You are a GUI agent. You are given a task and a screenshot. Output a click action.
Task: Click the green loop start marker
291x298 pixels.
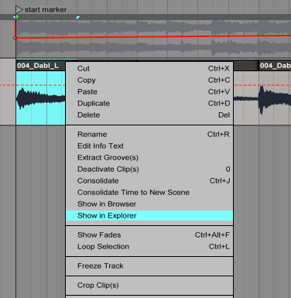coord(16,17)
